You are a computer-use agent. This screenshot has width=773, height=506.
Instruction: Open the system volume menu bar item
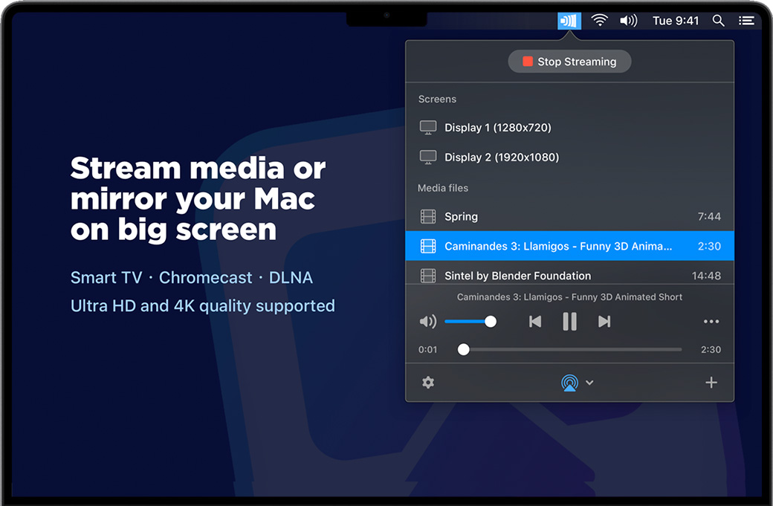pyautogui.click(x=629, y=21)
